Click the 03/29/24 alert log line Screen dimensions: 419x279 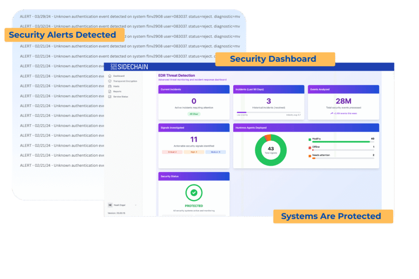[x=130, y=16]
